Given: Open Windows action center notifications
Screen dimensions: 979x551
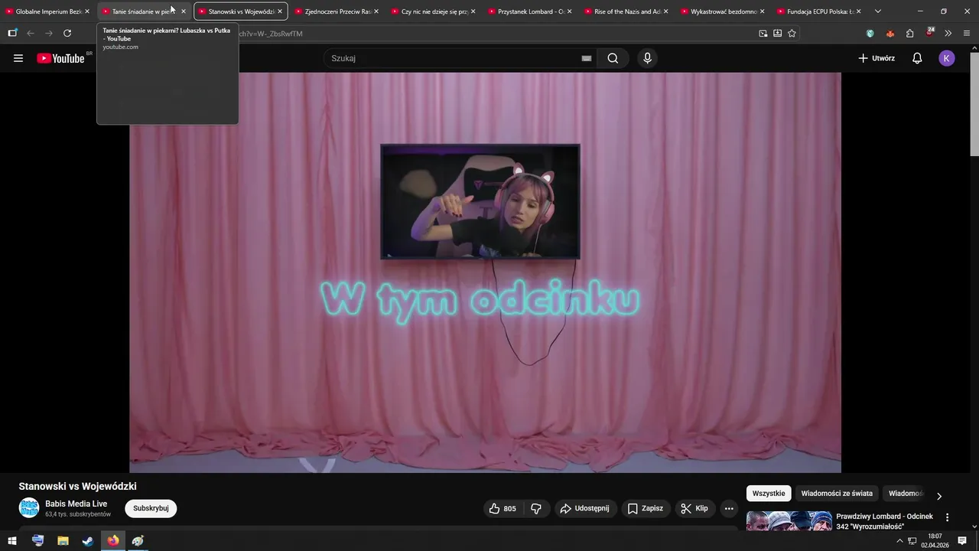Looking at the screenshot, I should pyautogui.click(x=962, y=541).
